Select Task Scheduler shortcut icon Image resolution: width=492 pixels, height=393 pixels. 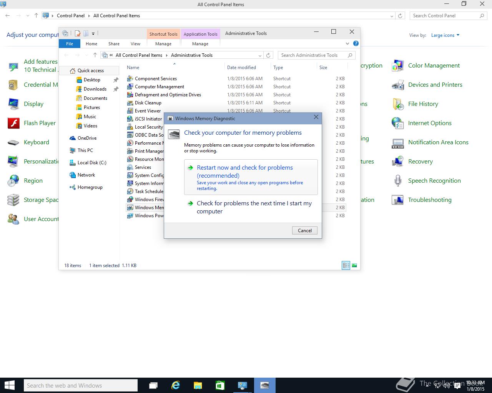(x=130, y=191)
